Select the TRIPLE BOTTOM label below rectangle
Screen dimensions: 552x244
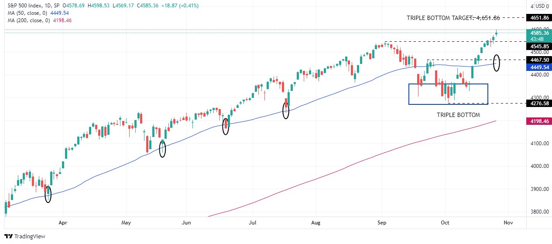(458, 115)
